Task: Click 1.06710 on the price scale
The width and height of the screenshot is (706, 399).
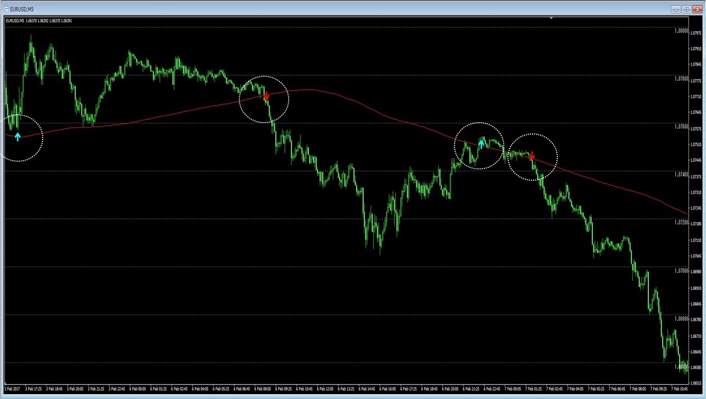Action: [697, 336]
